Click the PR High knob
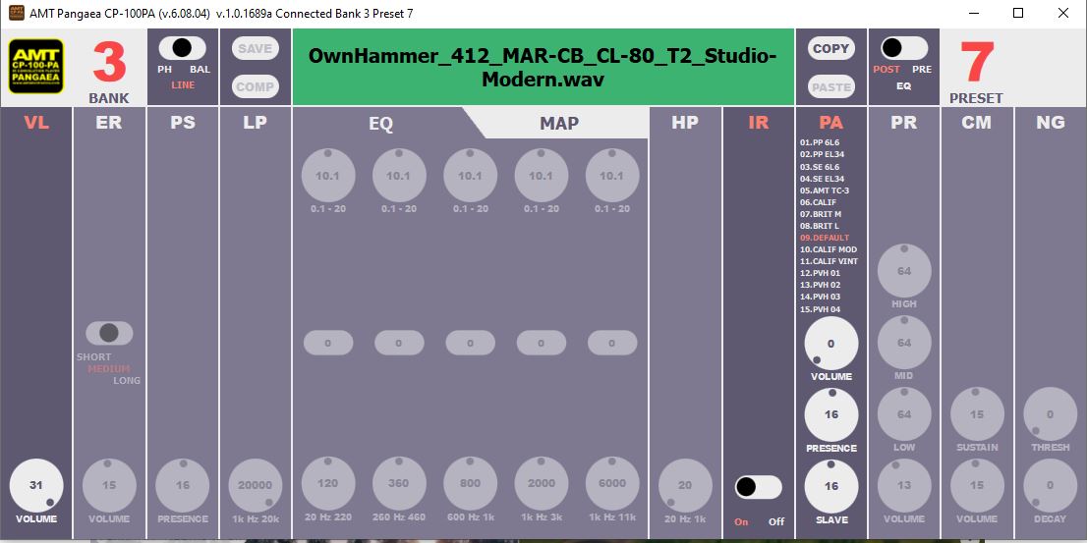Image resolution: width=1087 pixels, height=543 pixels. (904, 271)
